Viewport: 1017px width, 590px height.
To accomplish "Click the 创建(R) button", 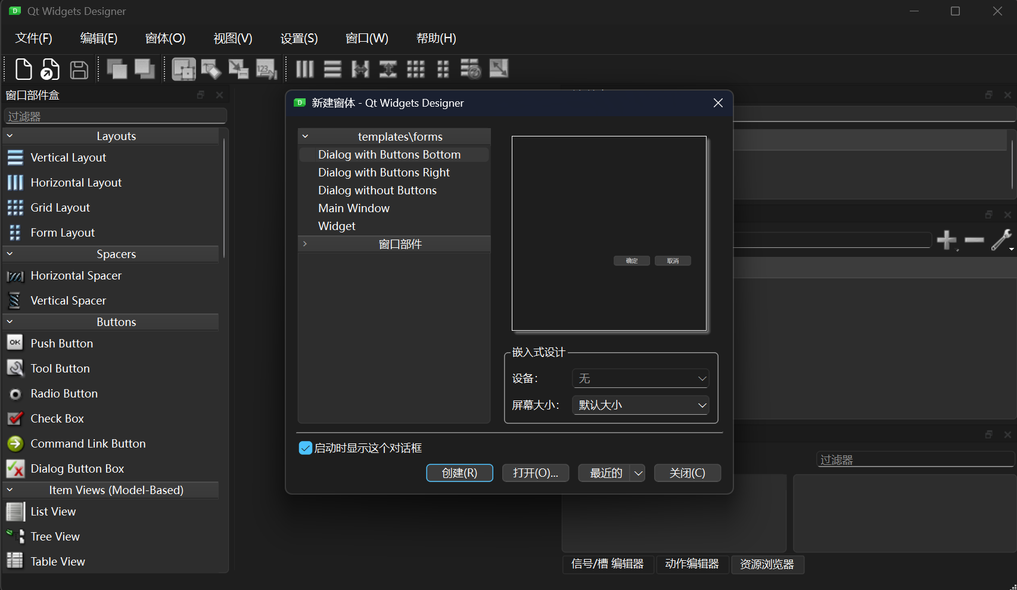I will (460, 473).
